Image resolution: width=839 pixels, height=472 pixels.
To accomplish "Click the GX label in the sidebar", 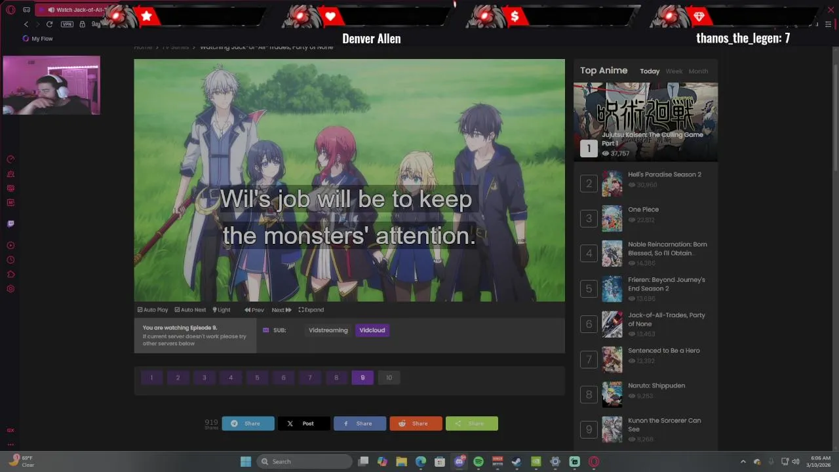I will point(10,430).
